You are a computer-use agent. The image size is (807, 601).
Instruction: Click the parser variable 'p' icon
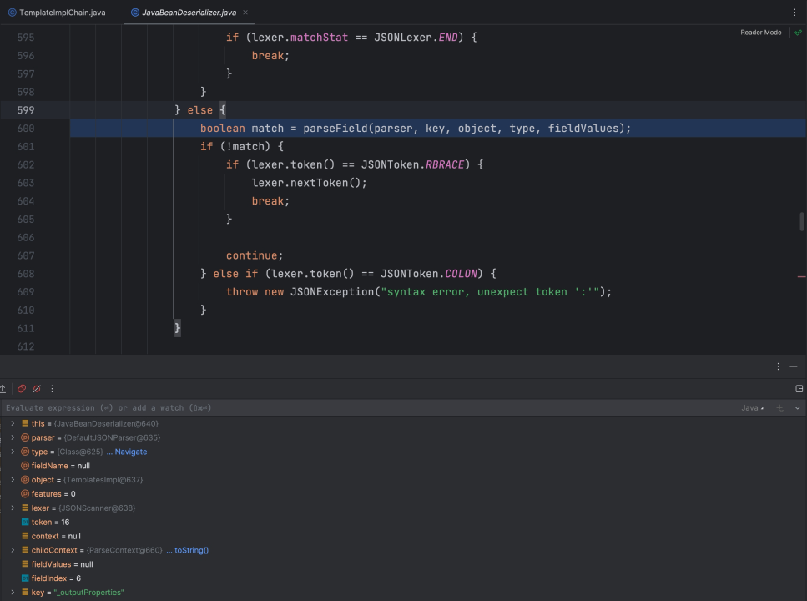pos(25,437)
